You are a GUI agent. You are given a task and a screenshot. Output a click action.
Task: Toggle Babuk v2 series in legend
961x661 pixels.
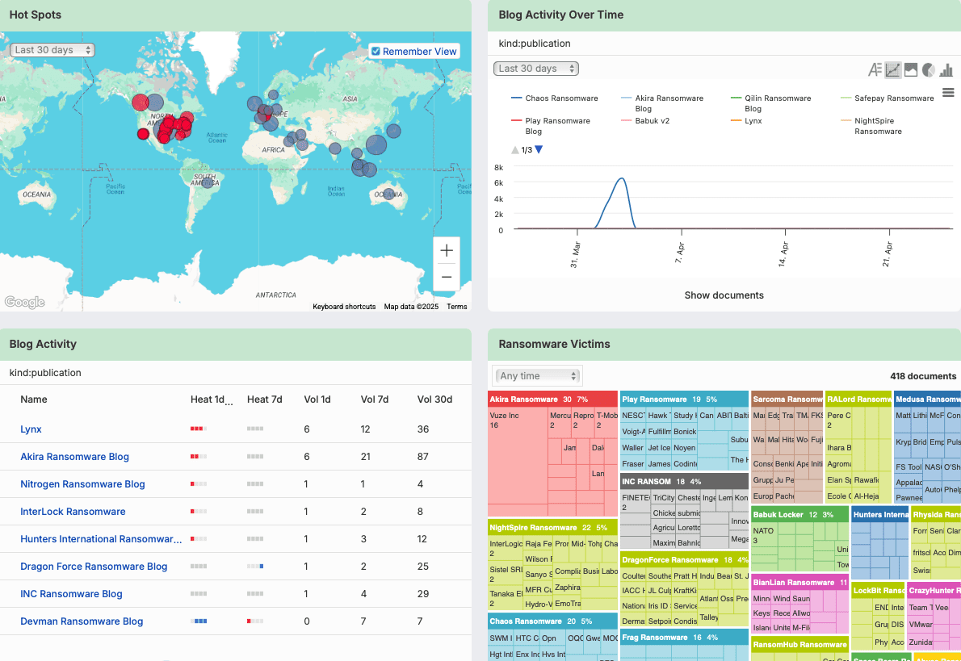pyautogui.click(x=645, y=121)
